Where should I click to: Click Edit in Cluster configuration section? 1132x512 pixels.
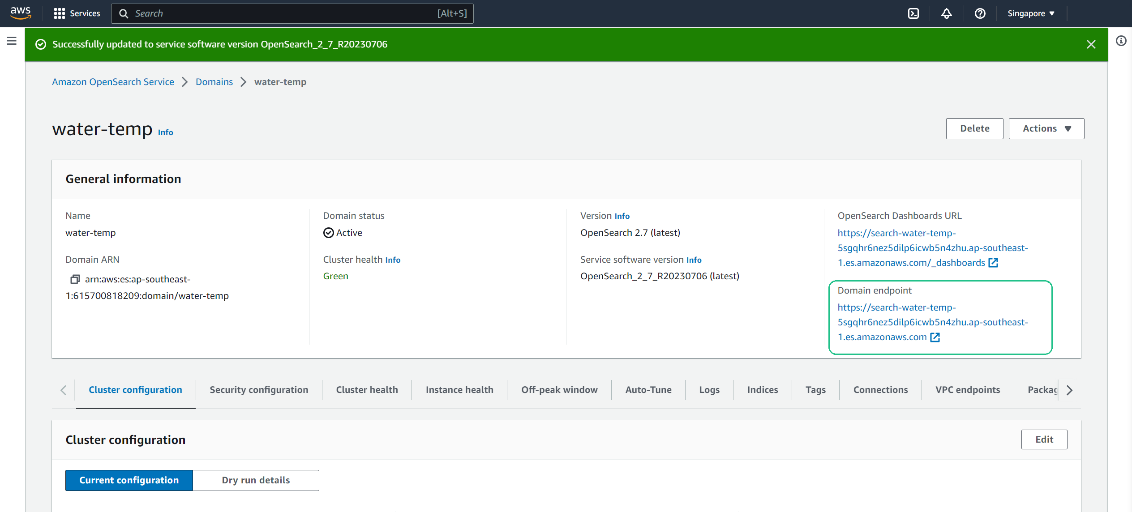(1044, 439)
